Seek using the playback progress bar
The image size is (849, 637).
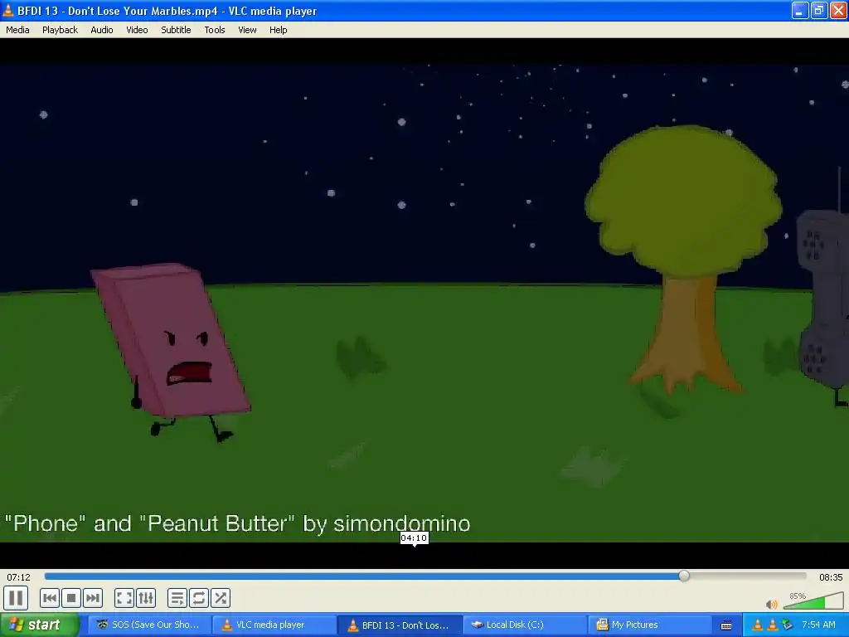tap(425, 576)
